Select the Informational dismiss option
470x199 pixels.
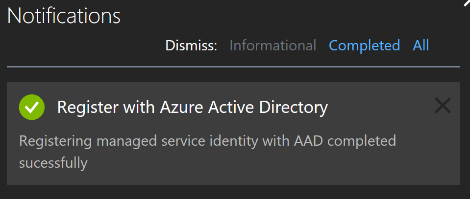click(x=273, y=45)
